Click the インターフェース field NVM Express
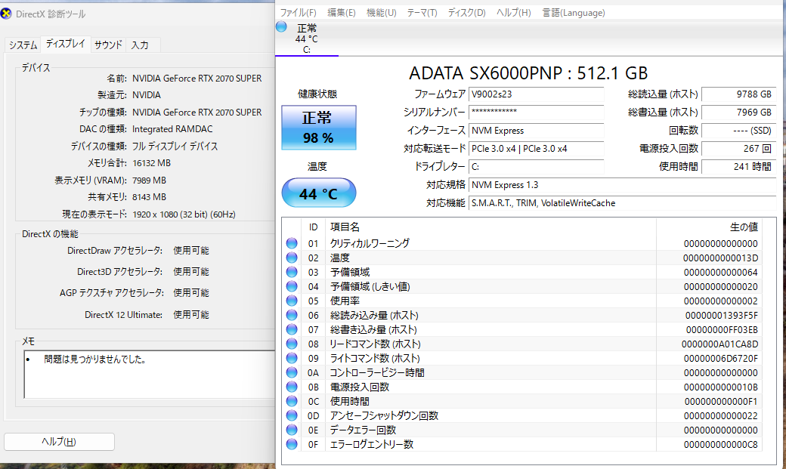This screenshot has height=469, width=786. click(x=537, y=130)
